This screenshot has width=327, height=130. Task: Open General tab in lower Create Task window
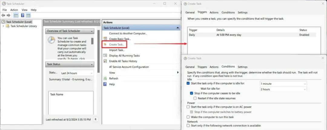click(x=190, y=67)
